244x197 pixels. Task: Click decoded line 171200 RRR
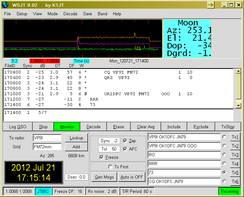pyautogui.click(x=51, y=99)
